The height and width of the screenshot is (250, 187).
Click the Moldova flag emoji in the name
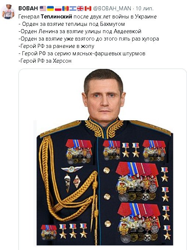pyautogui.click(x=66, y=8)
